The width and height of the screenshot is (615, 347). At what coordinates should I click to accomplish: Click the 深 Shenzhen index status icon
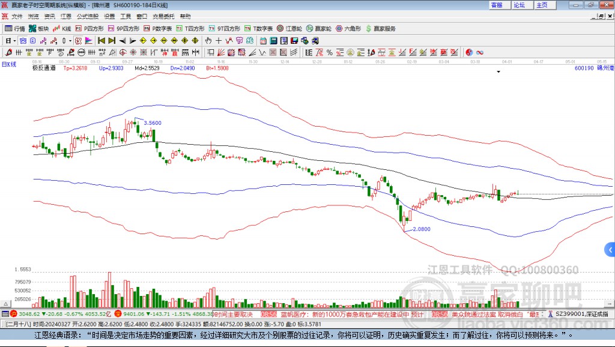point(118,313)
